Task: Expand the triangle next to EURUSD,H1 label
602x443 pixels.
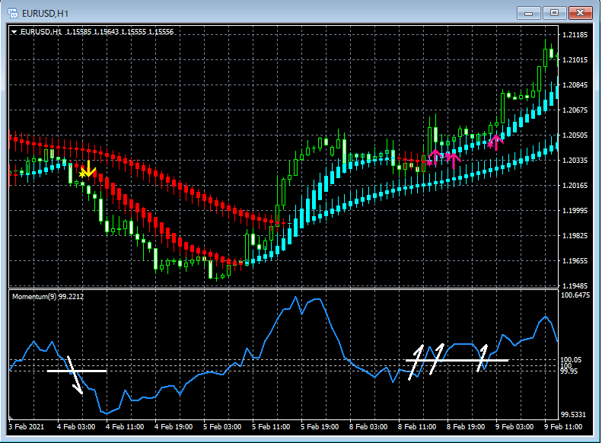Action: [x=14, y=32]
